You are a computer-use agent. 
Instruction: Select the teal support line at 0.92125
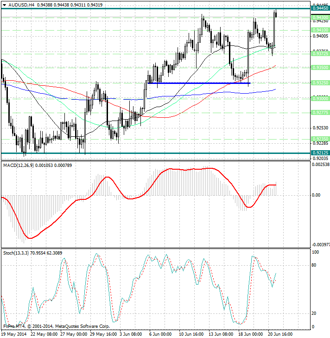[x=156, y=153]
